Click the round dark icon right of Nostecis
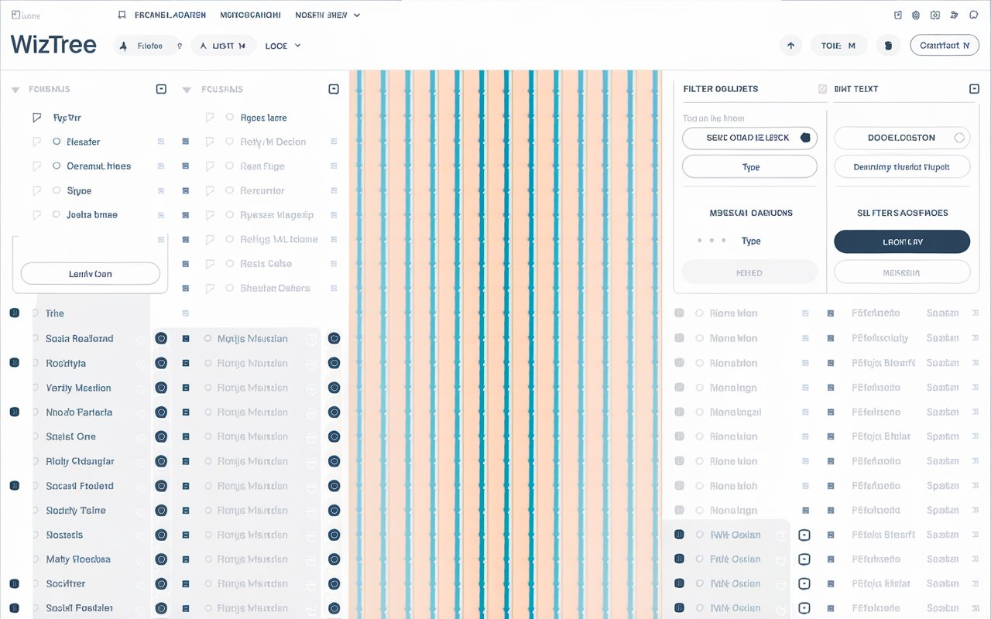 [x=161, y=535]
